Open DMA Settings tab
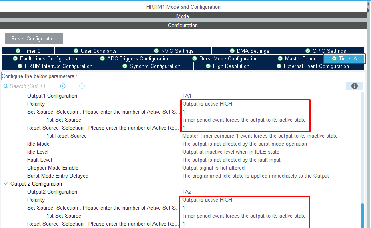Screen dimensions: 371x228 249,51
